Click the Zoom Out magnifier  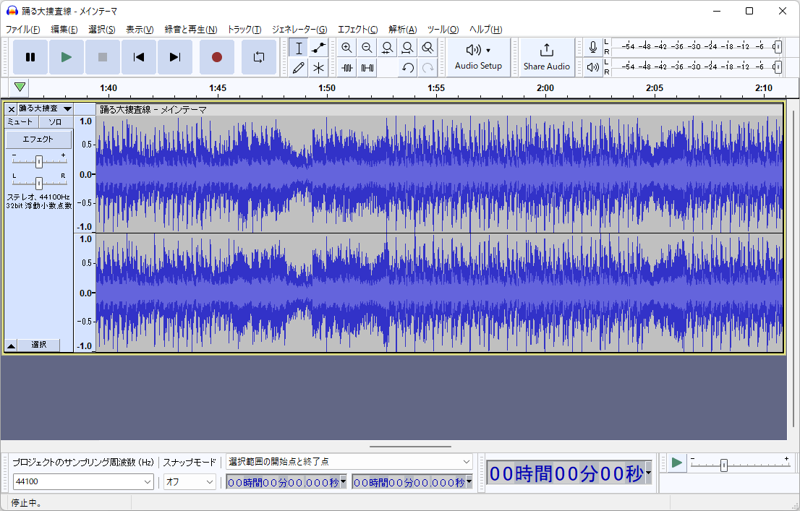(x=367, y=48)
